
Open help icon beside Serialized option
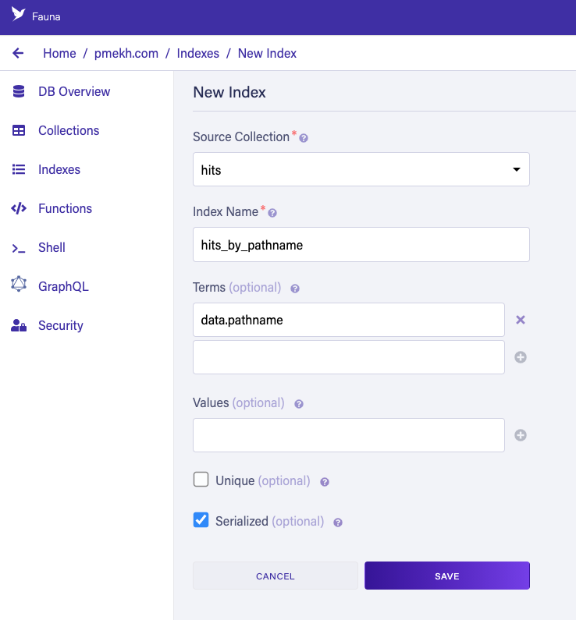(x=337, y=523)
